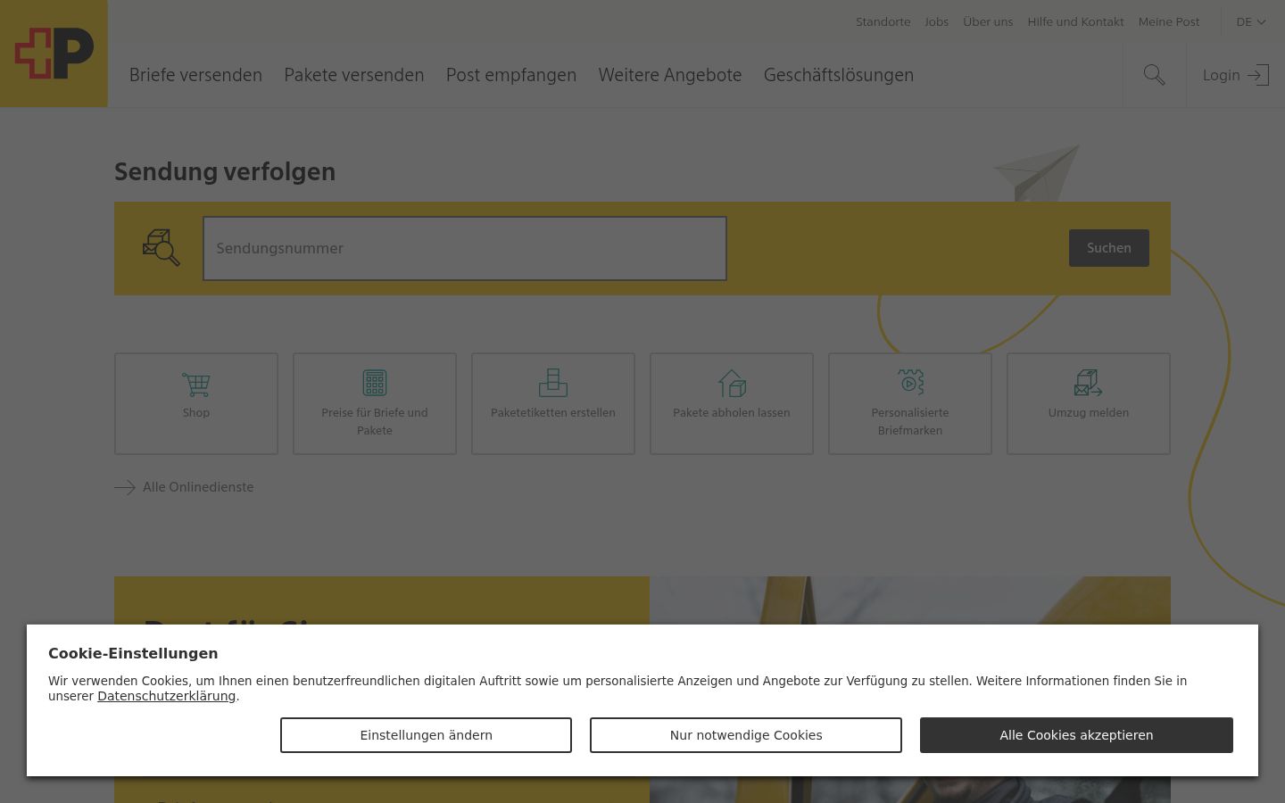Click Preise für Briefe und Pakete text
Viewport: 1285px width, 803px height.
coord(375,421)
